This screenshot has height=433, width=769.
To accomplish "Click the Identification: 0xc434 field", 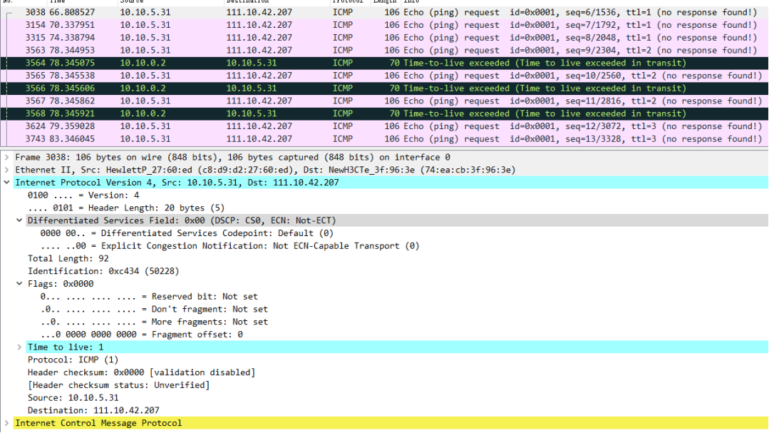I will pyautogui.click(x=103, y=272).
